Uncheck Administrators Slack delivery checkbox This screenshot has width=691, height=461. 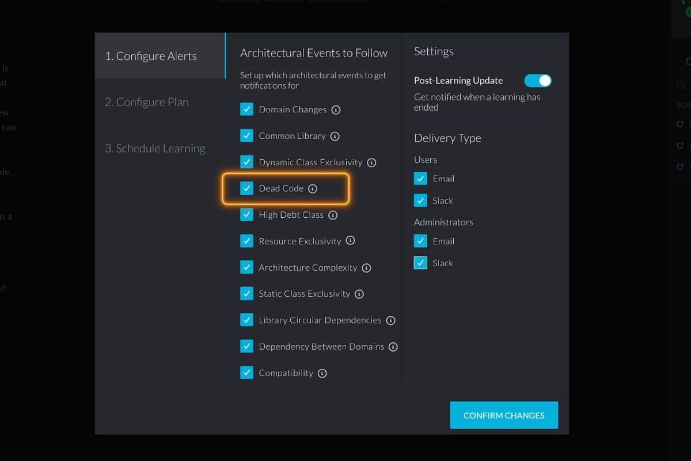tap(420, 263)
